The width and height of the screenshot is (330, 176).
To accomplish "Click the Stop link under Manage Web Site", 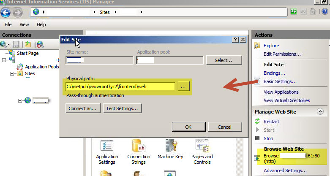I will 268,138.
